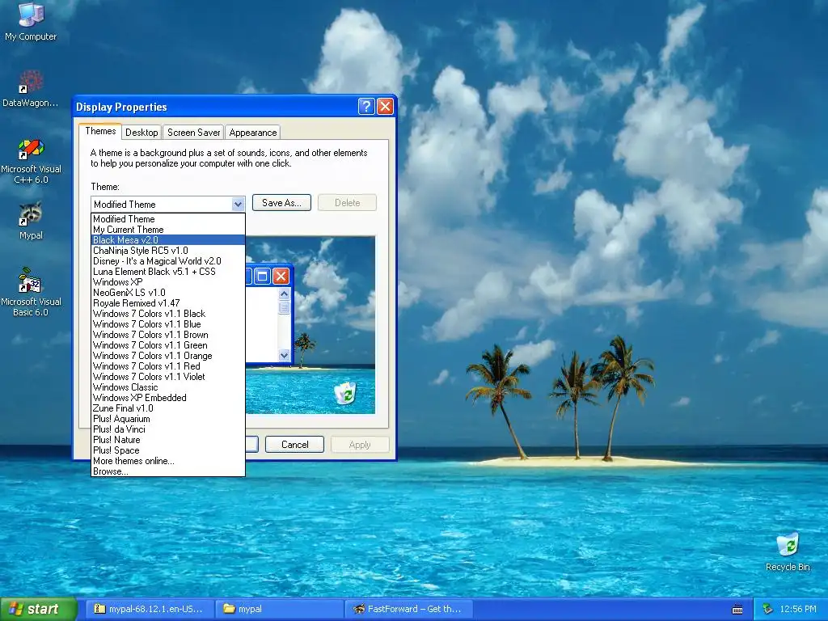This screenshot has height=621, width=828.
Task: Pick the Plus! Nature theme
Action: coord(168,440)
